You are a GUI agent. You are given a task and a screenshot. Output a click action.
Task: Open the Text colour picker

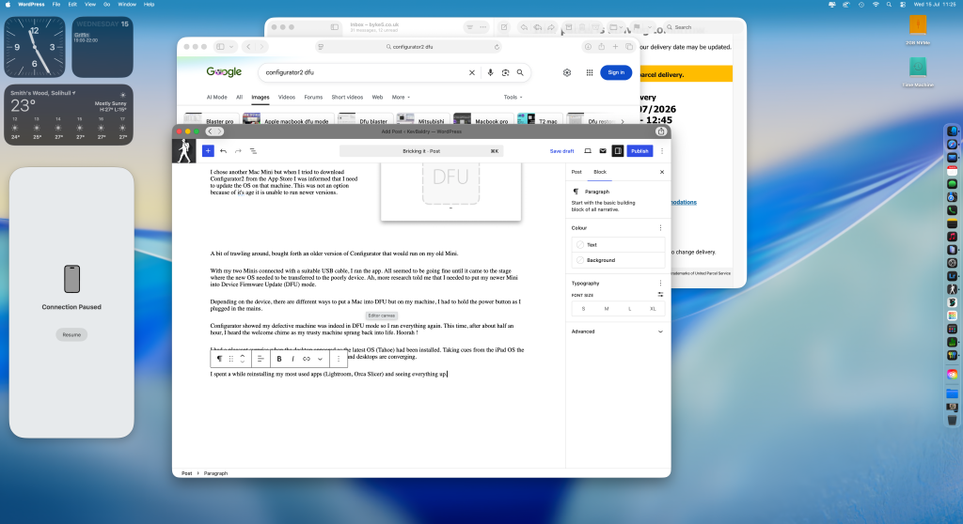pyautogui.click(x=618, y=245)
